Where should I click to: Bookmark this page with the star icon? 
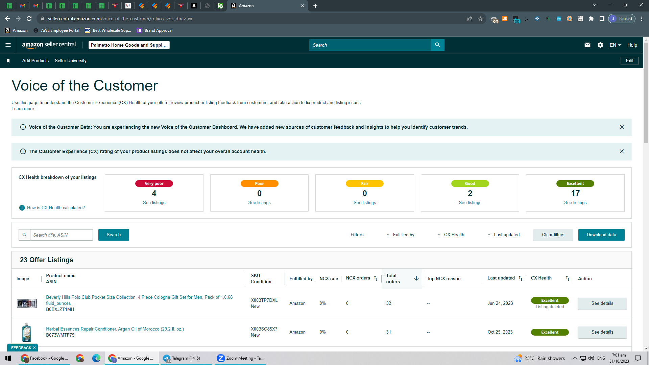click(x=480, y=19)
